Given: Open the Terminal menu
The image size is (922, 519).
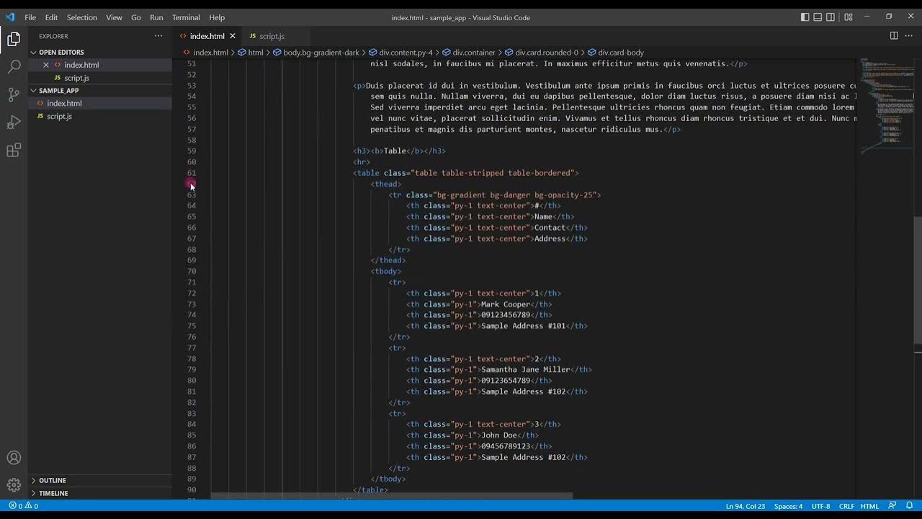Looking at the screenshot, I should pyautogui.click(x=186, y=17).
